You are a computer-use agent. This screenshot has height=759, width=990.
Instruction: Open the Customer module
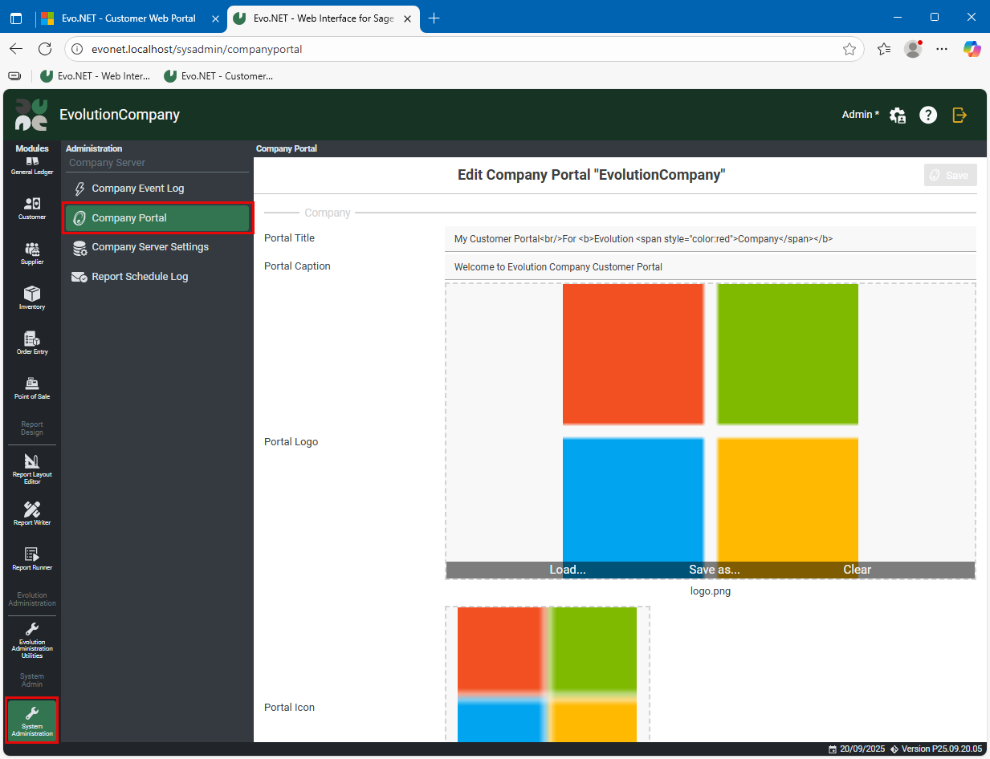click(x=32, y=209)
